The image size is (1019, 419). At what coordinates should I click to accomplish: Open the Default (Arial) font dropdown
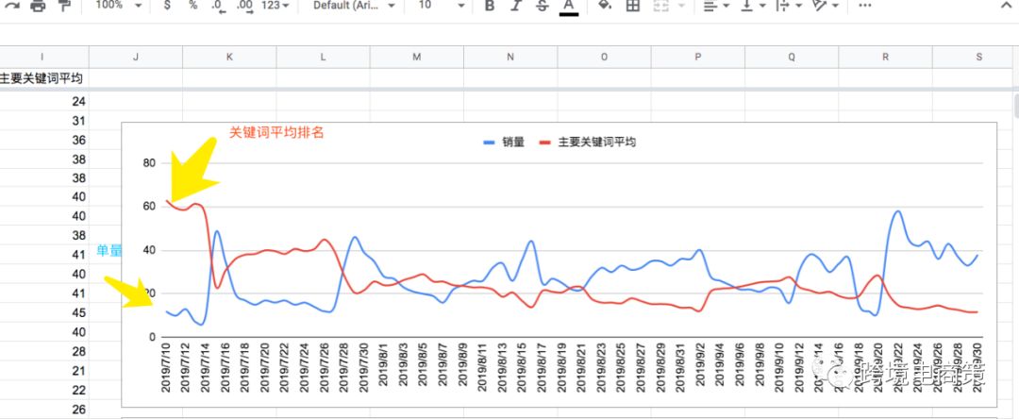(354, 6)
